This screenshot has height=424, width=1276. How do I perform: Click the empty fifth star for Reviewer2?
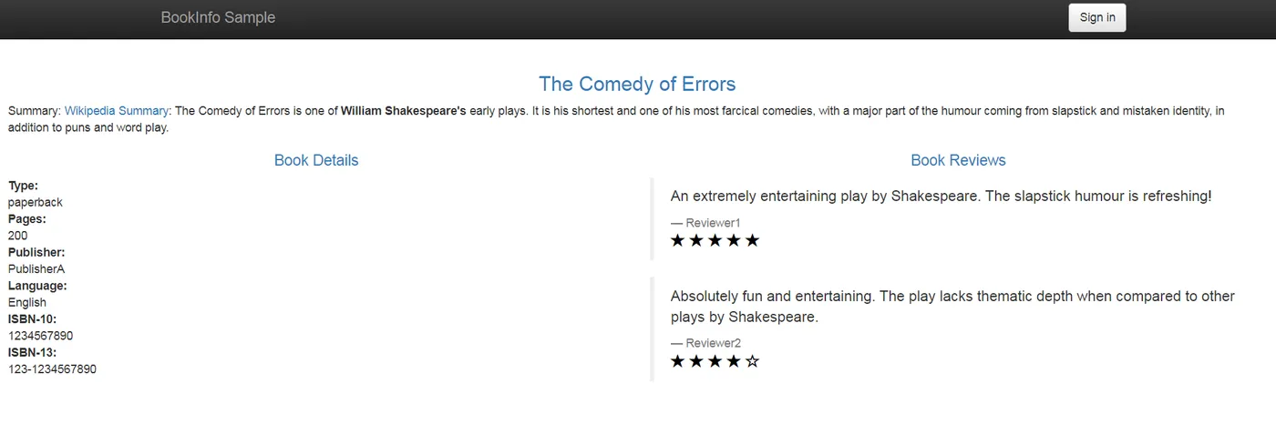tap(752, 361)
